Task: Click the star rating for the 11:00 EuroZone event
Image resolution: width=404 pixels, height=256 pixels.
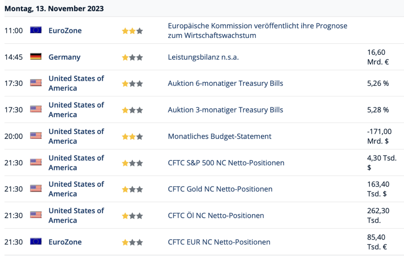Action: [132, 31]
